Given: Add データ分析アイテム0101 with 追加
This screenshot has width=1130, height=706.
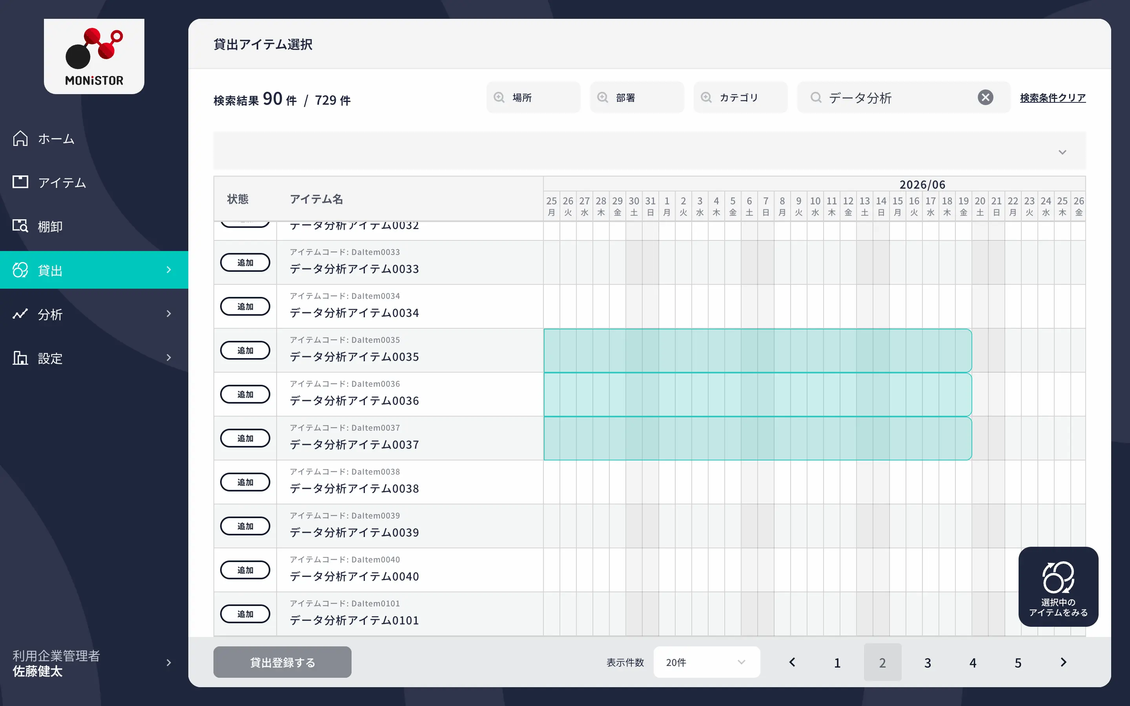Looking at the screenshot, I should 245,613.
